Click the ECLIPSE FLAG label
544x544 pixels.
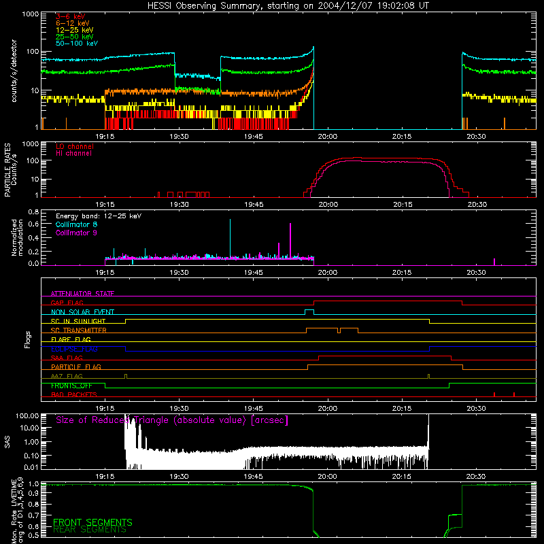(x=74, y=349)
